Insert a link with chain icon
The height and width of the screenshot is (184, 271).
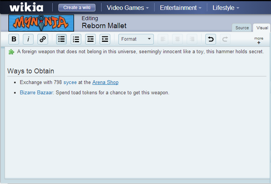(43, 39)
